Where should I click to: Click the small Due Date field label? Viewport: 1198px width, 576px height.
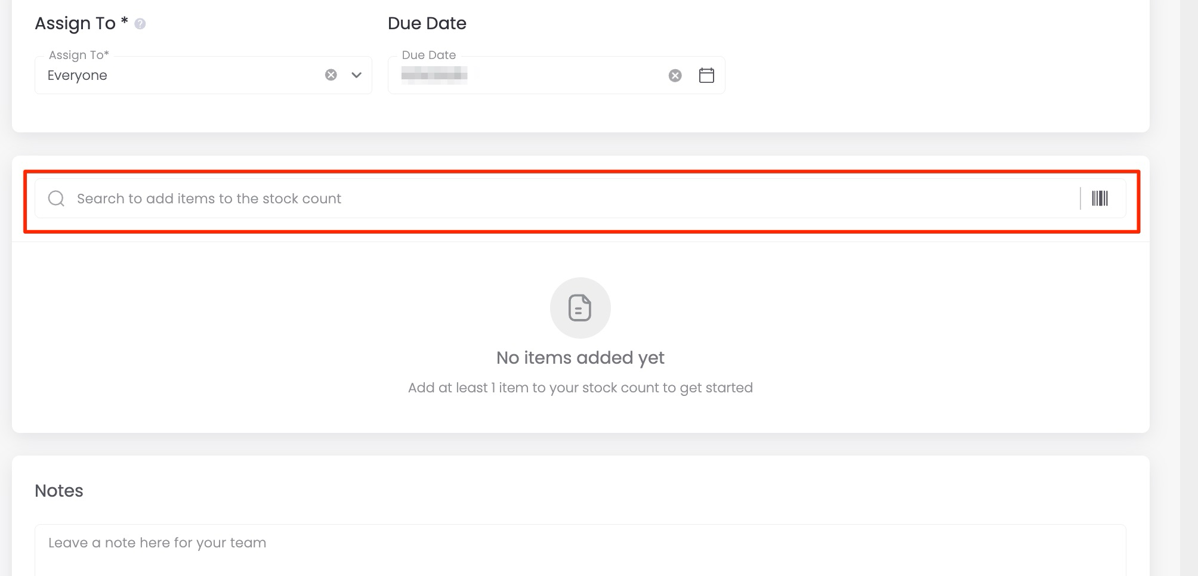click(x=428, y=55)
